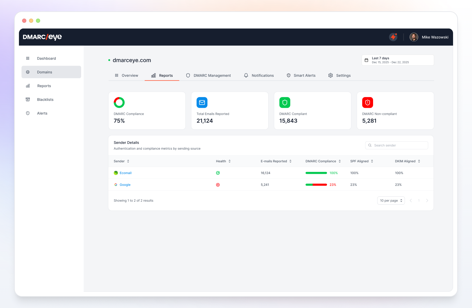
Task: Click the Google DMARC compliance progress bar
Action: click(x=316, y=185)
